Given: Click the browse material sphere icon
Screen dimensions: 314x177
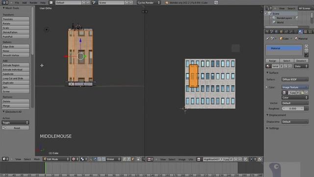Looking at the screenshot, I should (268, 66).
